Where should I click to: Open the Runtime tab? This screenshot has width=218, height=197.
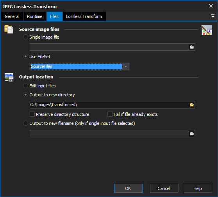tap(35, 16)
